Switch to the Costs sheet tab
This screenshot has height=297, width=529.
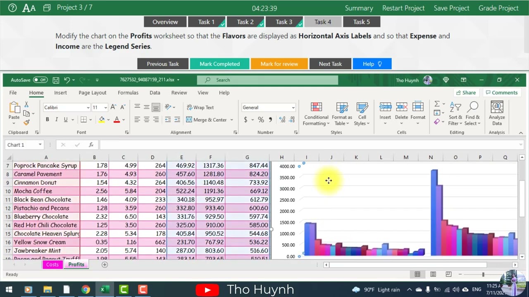click(x=52, y=265)
